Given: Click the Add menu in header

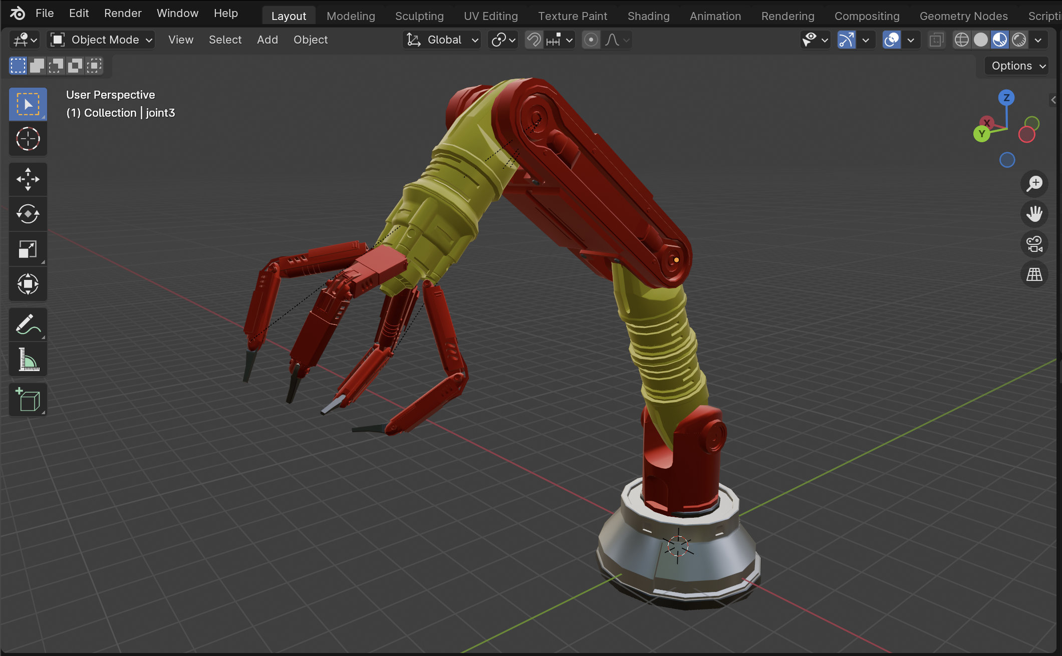Looking at the screenshot, I should click(x=267, y=40).
